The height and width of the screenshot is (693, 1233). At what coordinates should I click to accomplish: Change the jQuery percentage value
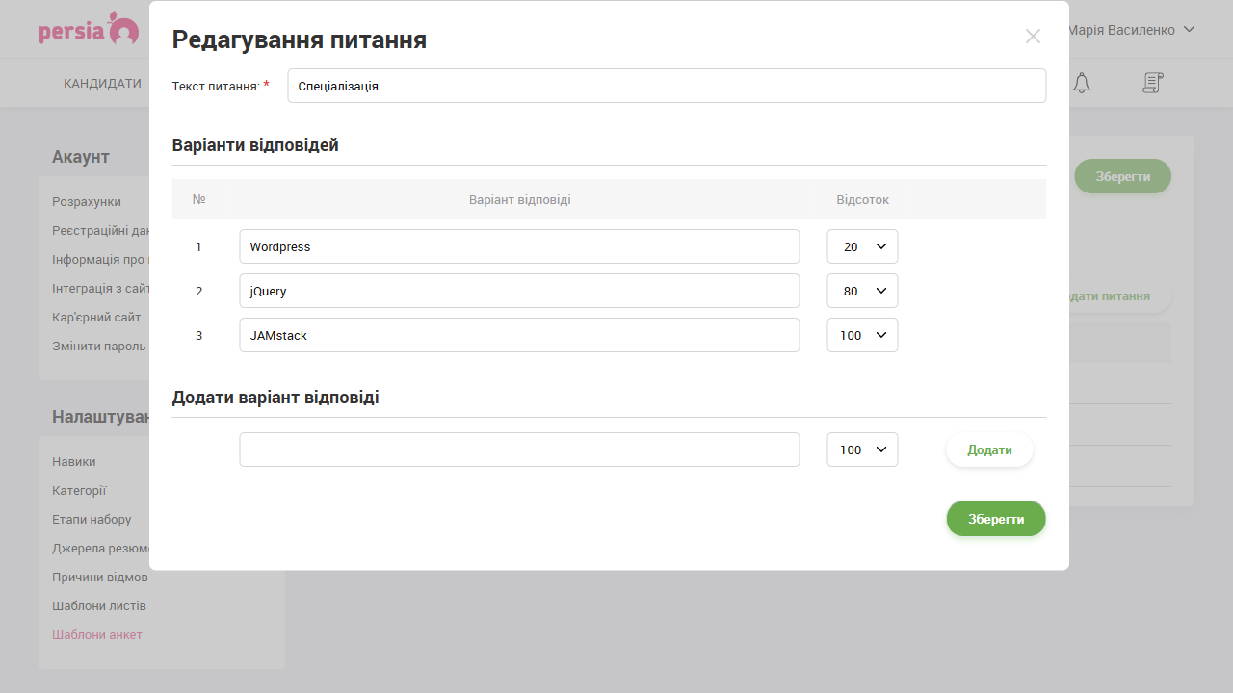click(x=862, y=290)
